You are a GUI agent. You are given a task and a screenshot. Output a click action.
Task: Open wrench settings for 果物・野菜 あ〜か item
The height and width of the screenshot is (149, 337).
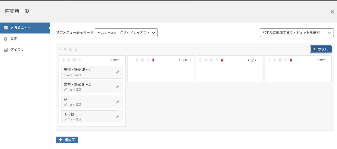[x=117, y=72]
